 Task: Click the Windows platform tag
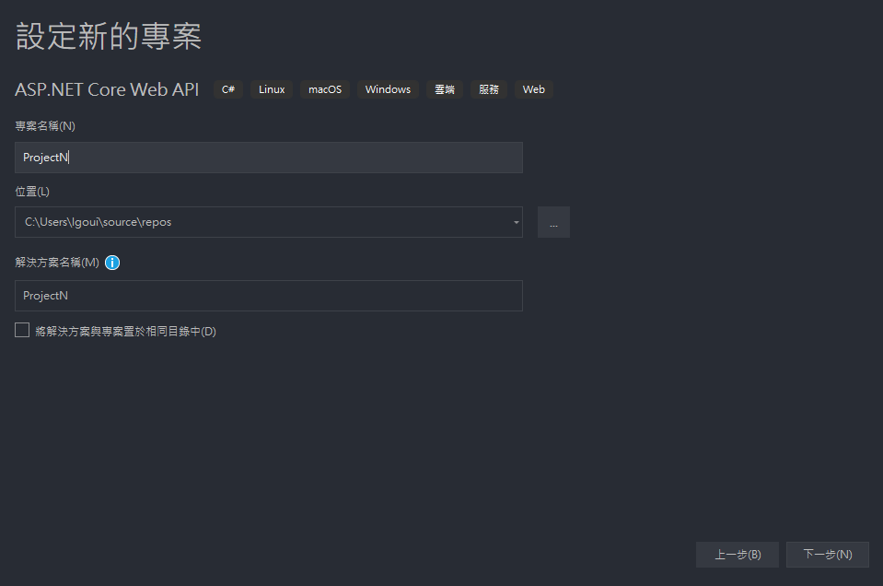point(388,89)
